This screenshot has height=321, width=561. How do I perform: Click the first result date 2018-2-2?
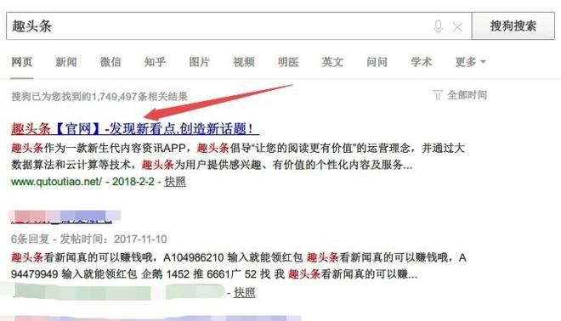click(x=133, y=182)
